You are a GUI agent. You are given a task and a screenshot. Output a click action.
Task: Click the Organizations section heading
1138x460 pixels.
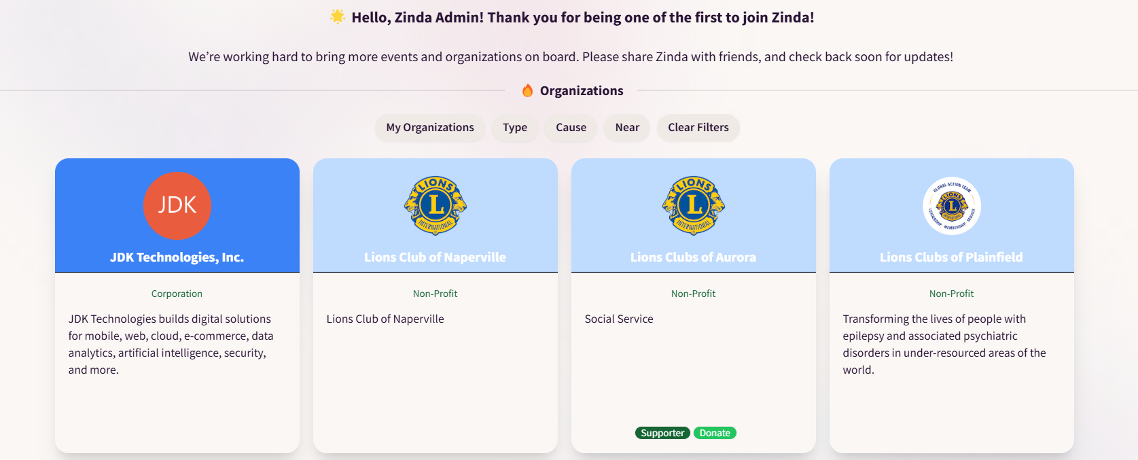click(x=582, y=91)
